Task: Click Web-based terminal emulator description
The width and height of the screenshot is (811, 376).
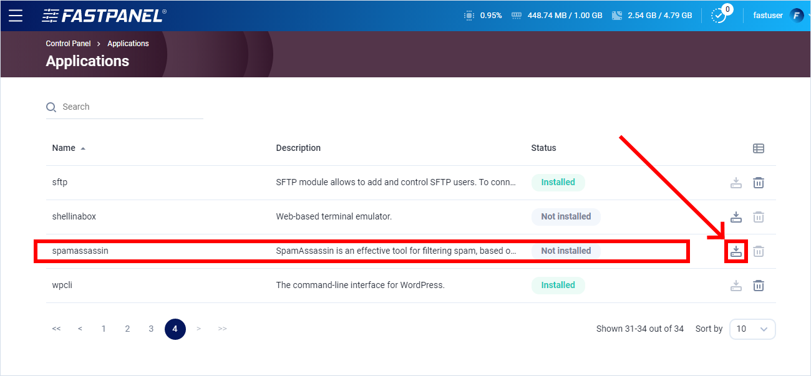Action: click(x=334, y=217)
